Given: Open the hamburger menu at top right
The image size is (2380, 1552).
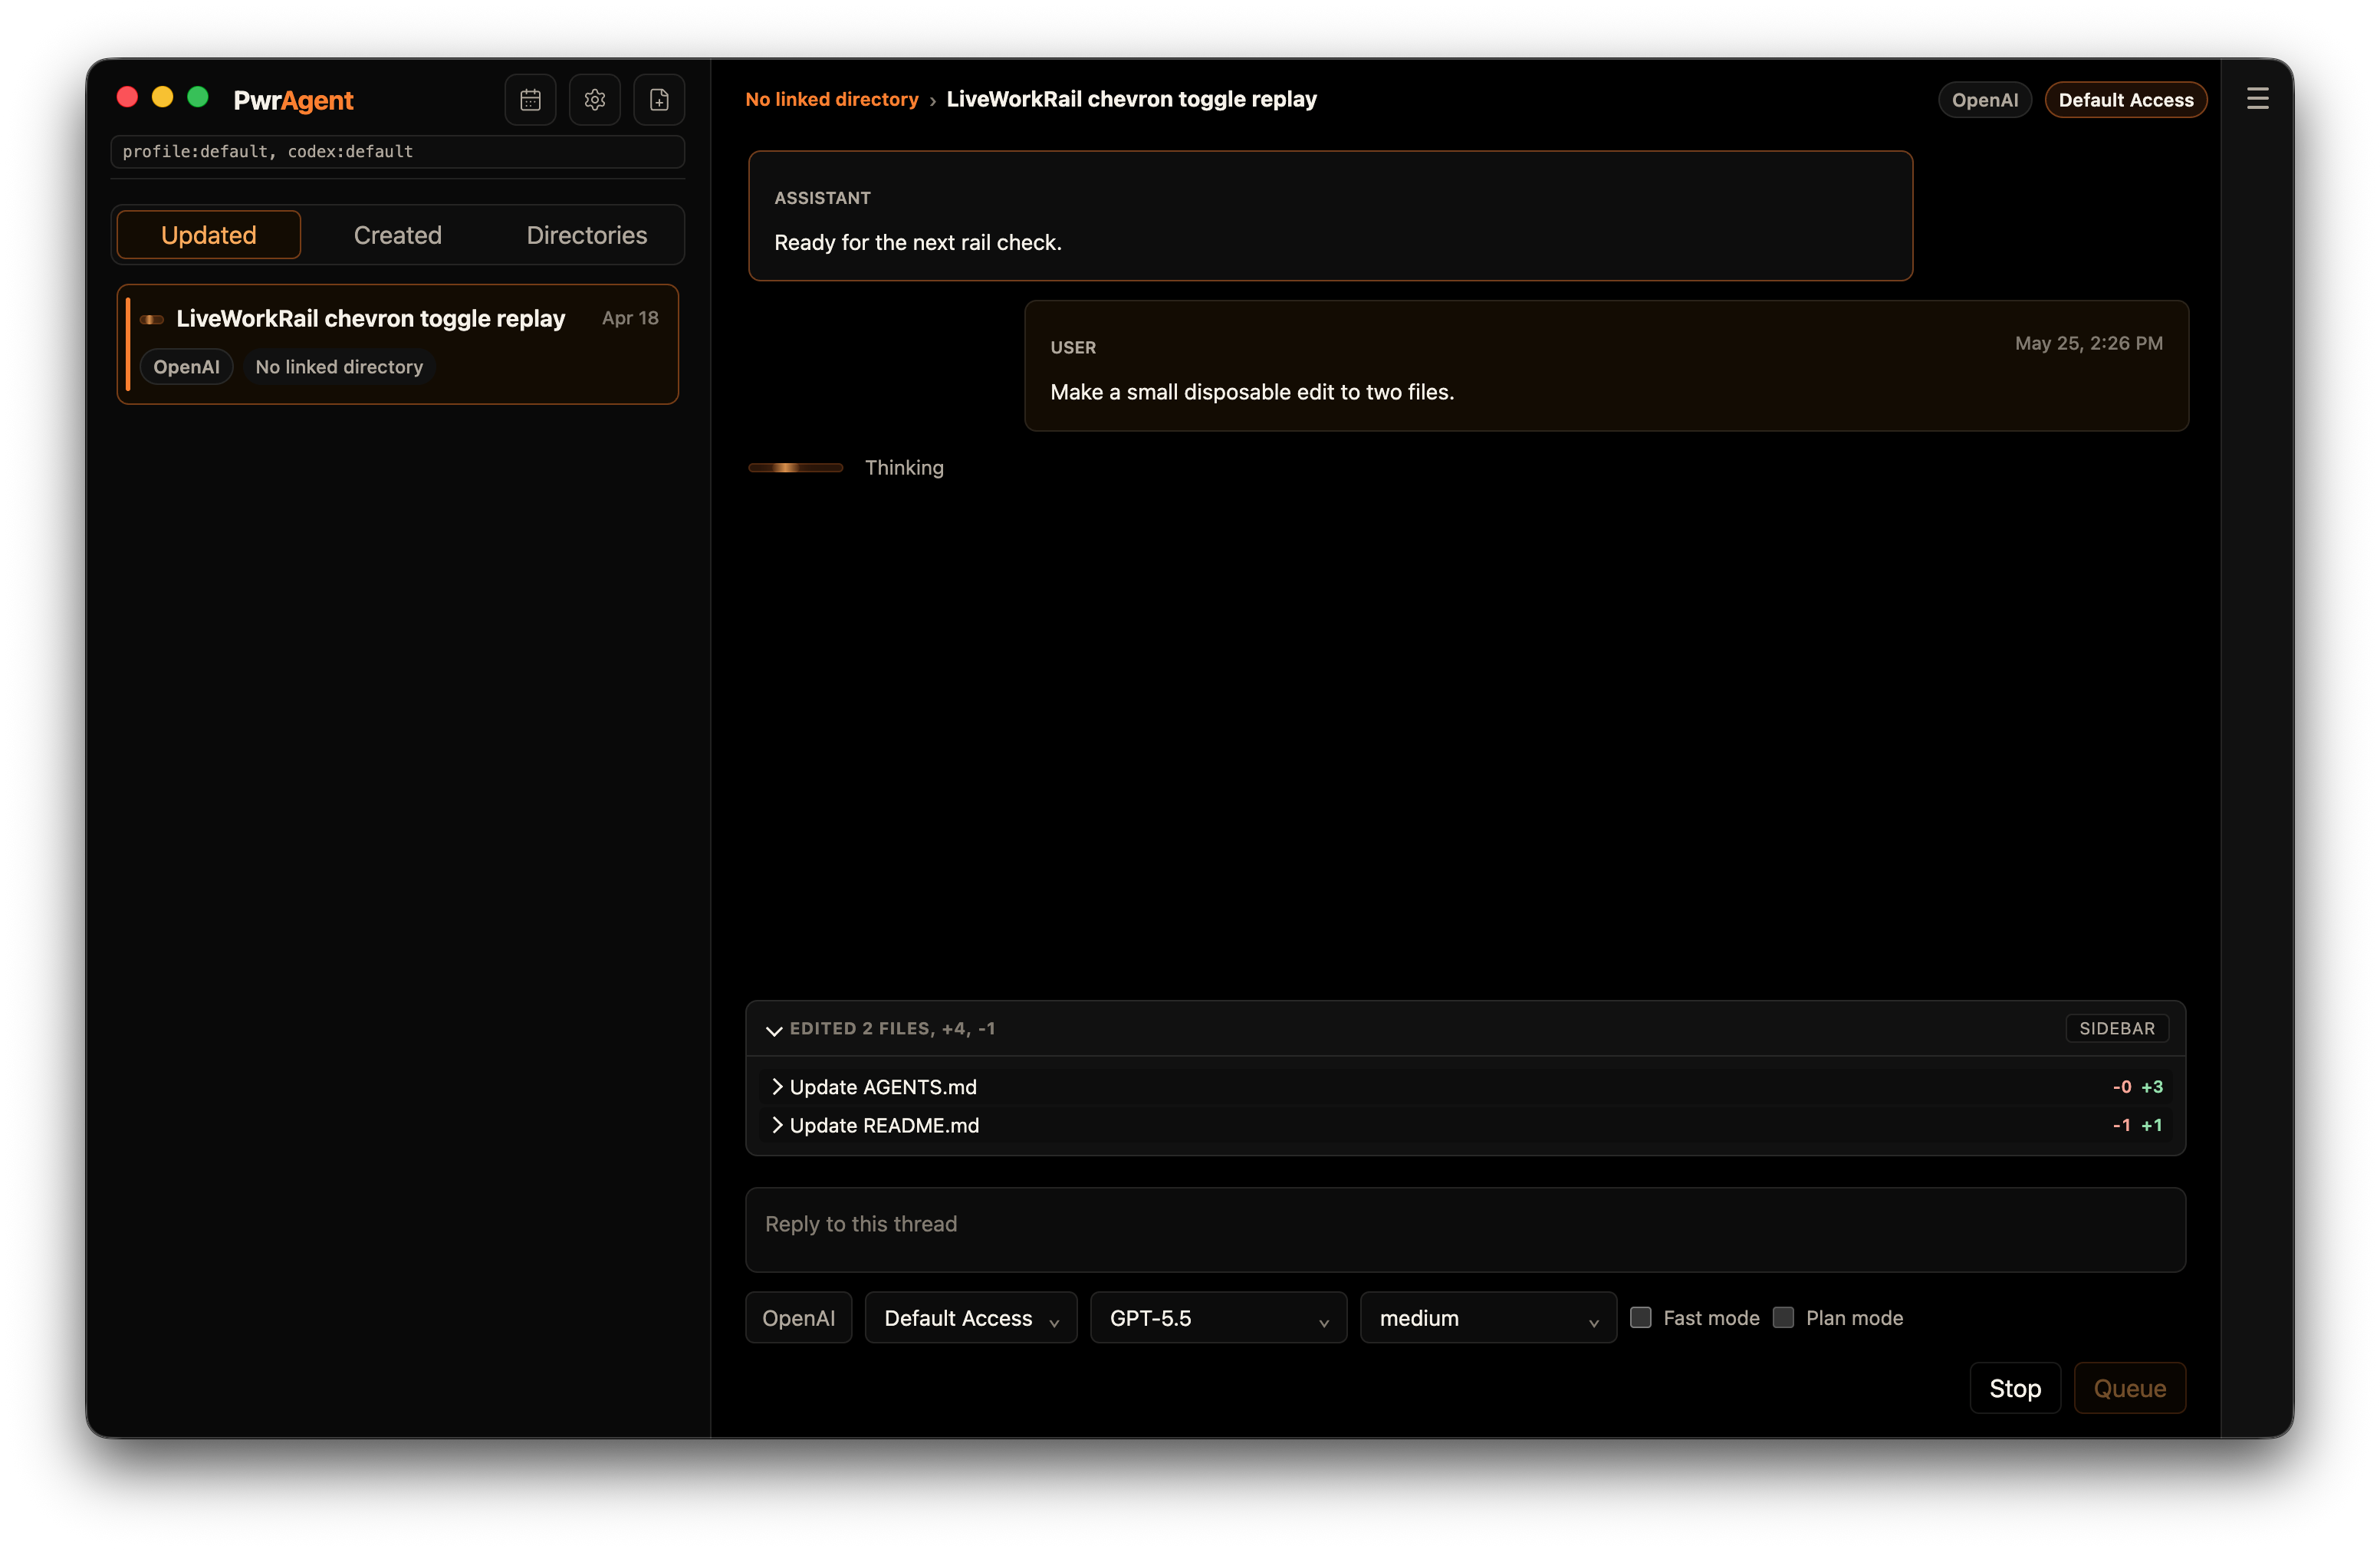Looking at the screenshot, I should [x=2257, y=99].
